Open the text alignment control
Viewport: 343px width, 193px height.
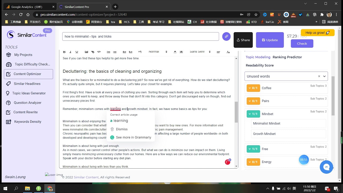218,52
